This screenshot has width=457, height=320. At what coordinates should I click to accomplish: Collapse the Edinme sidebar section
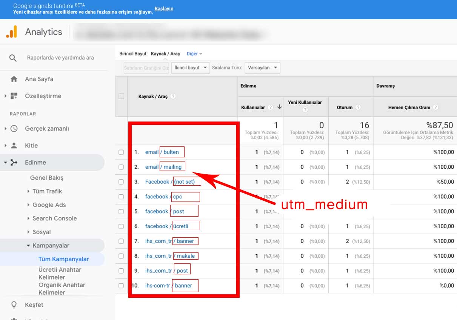pyautogui.click(x=6, y=162)
